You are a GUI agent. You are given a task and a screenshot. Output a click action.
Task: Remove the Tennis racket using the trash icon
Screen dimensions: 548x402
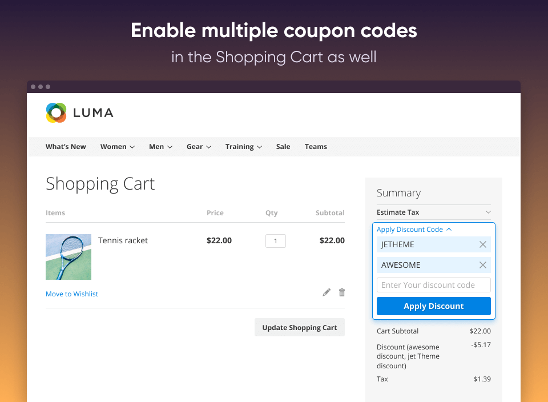click(341, 292)
